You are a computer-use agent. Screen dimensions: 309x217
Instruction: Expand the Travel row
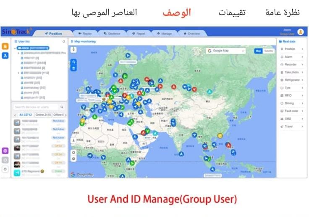point(292,127)
